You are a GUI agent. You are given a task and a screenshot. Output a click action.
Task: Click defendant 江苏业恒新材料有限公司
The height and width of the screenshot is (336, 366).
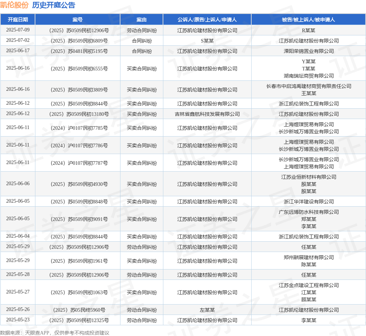[308, 177]
